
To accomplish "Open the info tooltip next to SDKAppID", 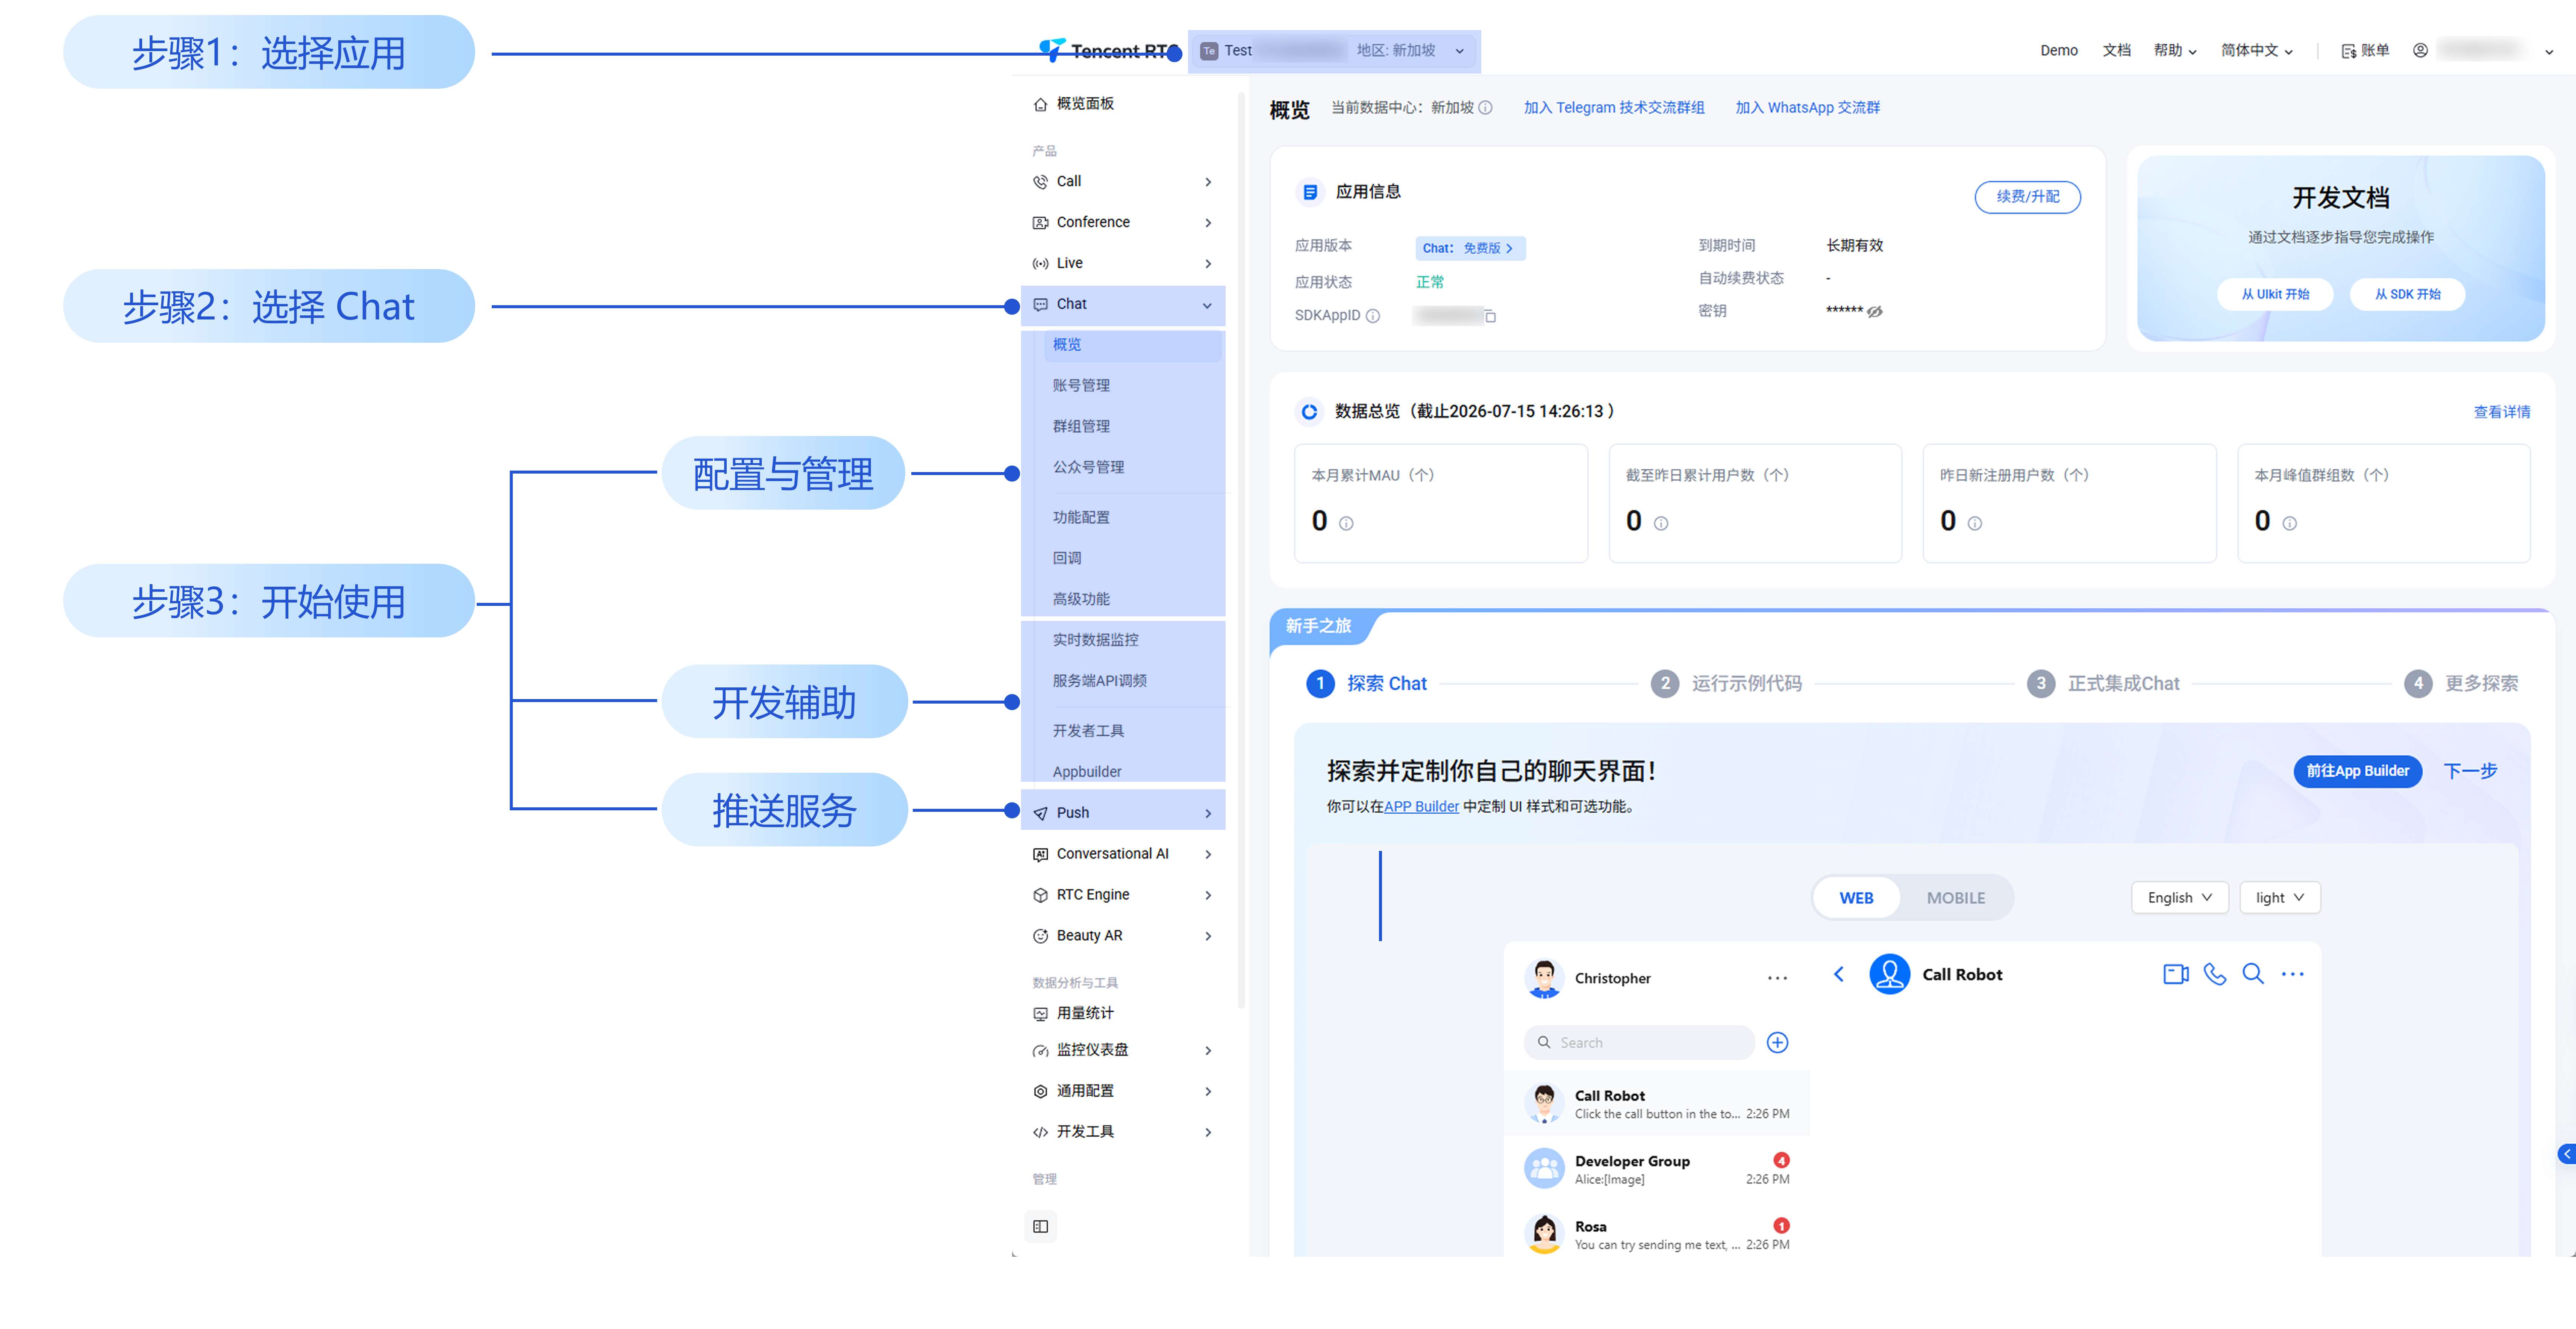I will coord(1373,316).
